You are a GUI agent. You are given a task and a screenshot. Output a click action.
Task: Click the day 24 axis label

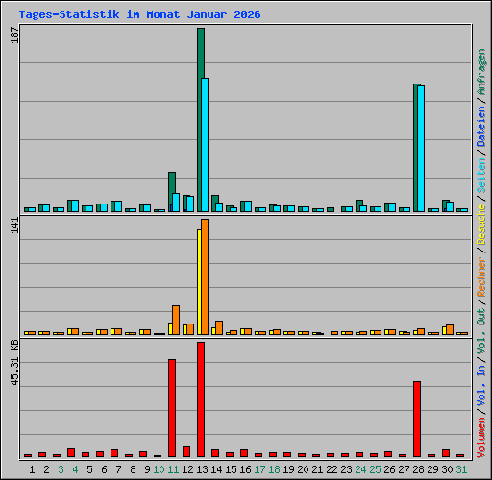tap(360, 469)
